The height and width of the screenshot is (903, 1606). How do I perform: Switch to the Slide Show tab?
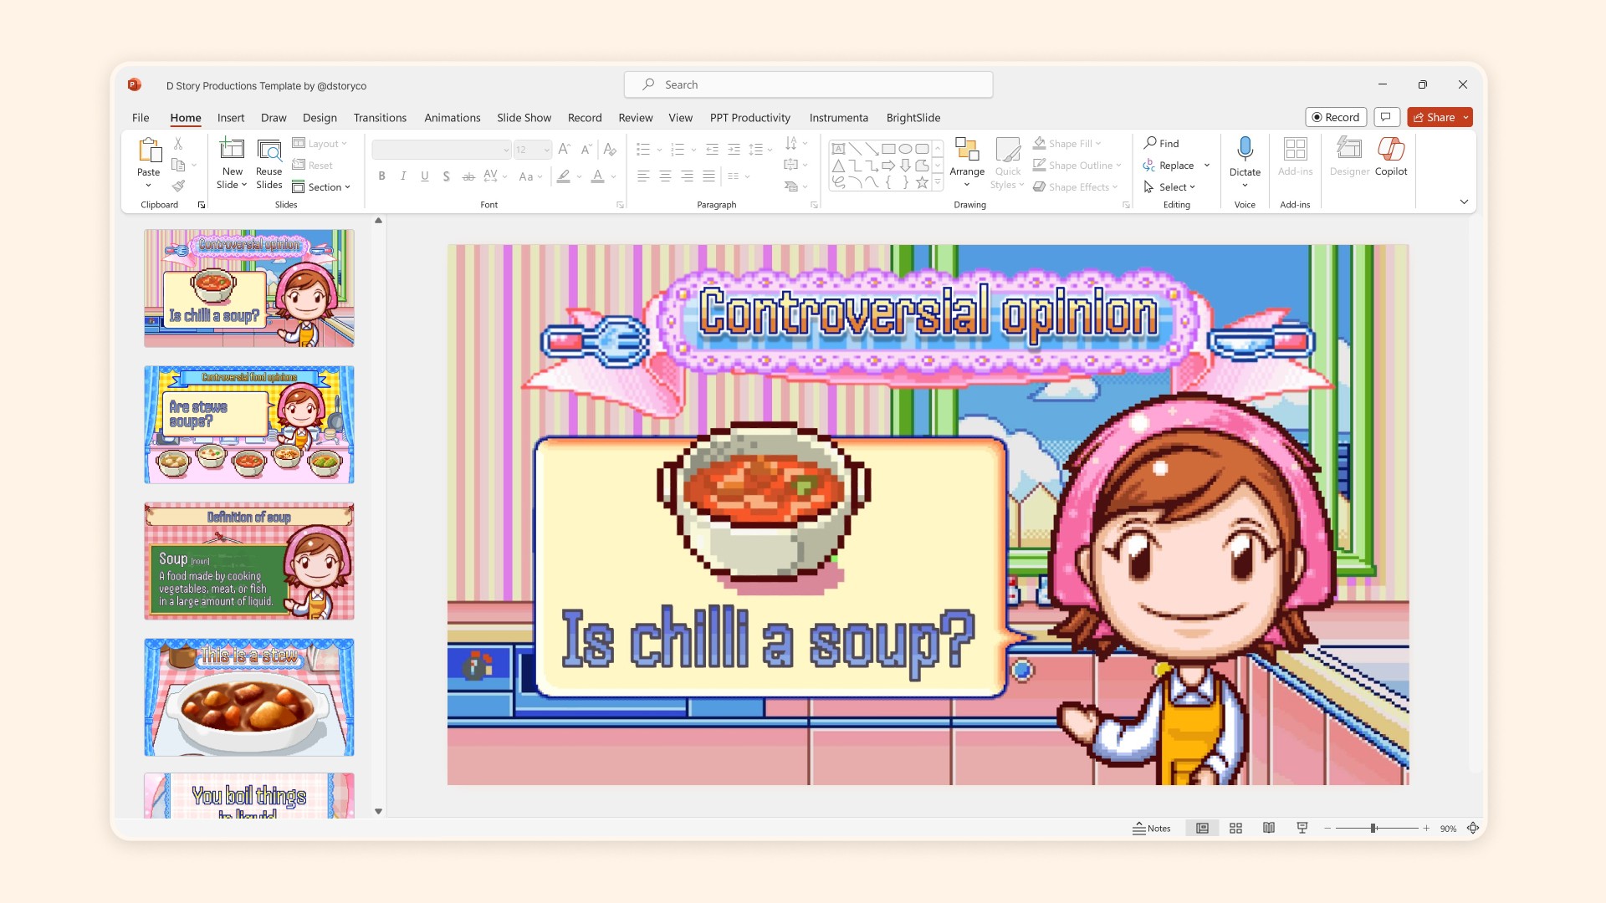(524, 118)
